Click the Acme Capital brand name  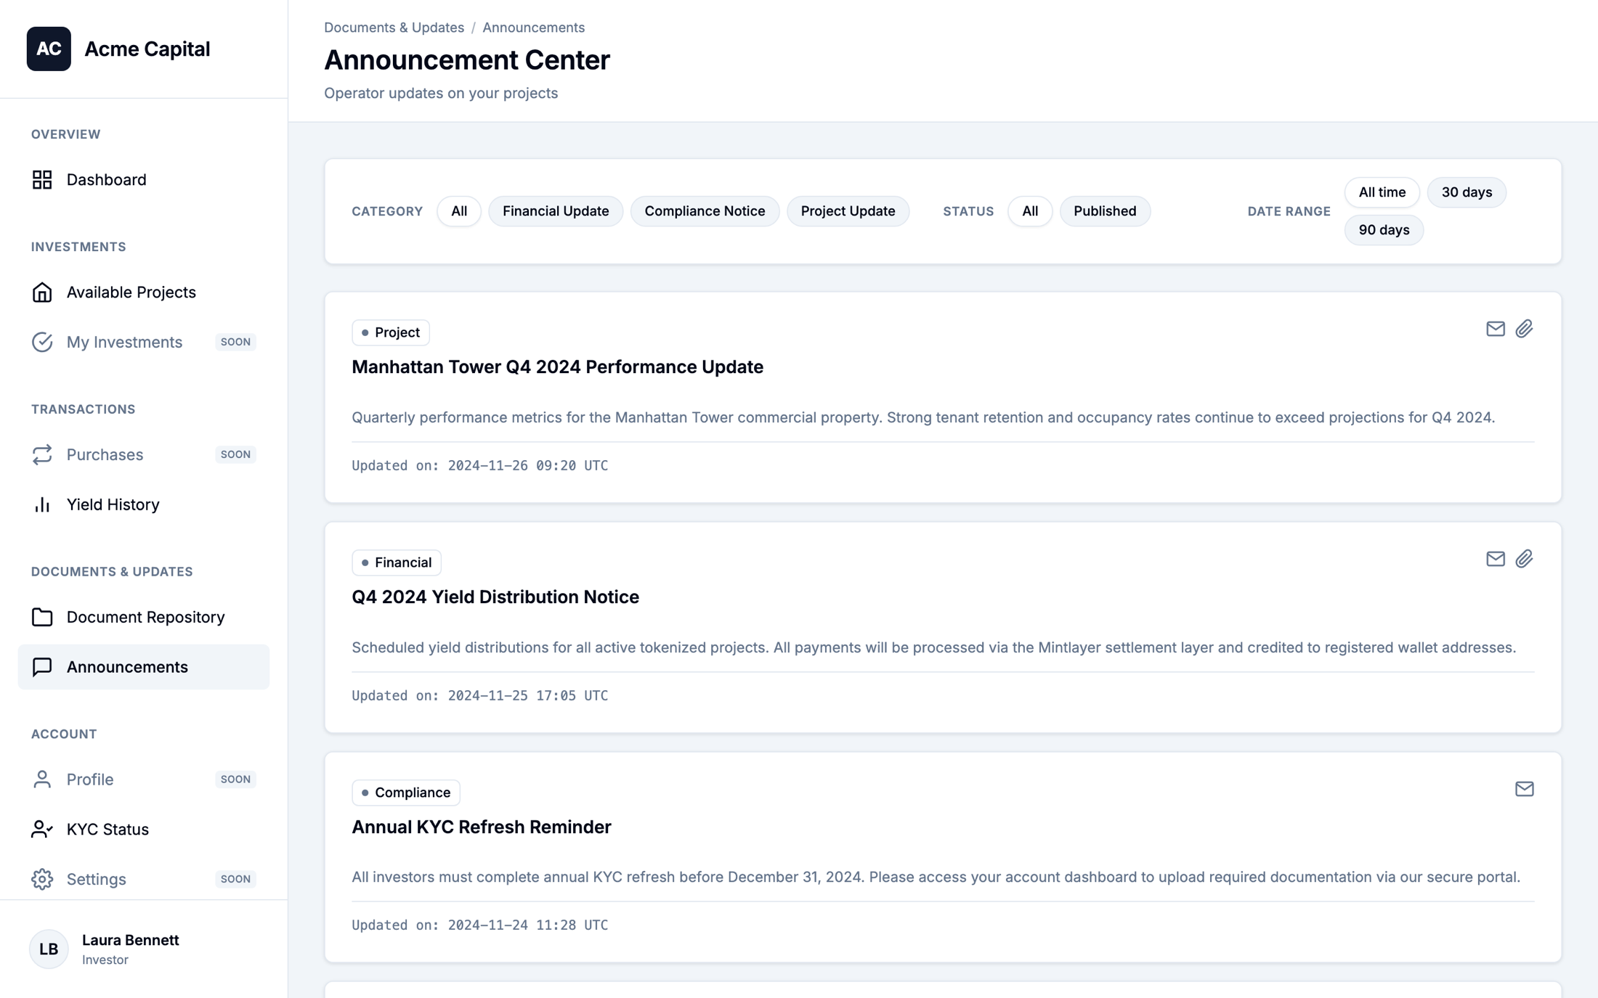147,49
